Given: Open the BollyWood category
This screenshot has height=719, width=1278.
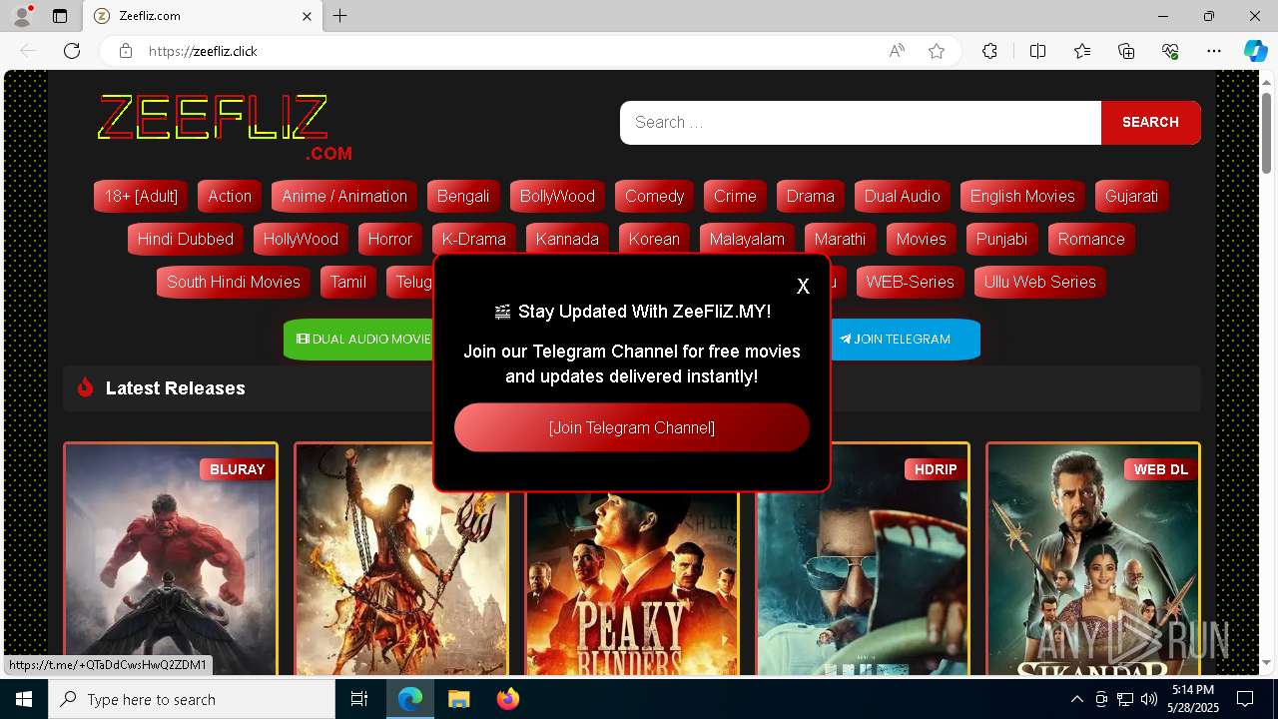Looking at the screenshot, I should pyautogui.click(x=557, y=196).
